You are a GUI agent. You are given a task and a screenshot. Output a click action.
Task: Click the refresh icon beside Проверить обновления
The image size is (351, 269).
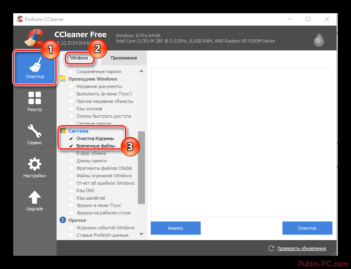(271, 248)
